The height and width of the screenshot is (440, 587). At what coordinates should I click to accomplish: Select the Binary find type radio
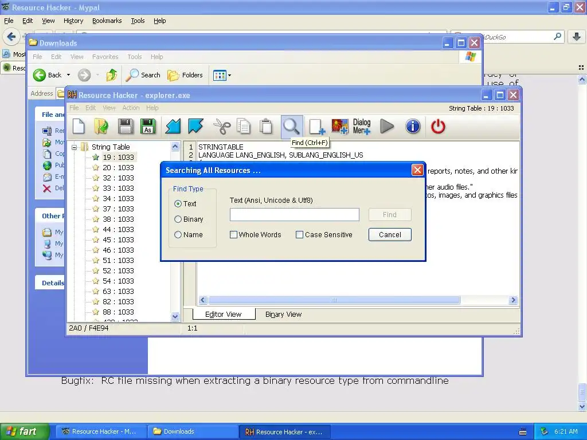pos(178,219)
